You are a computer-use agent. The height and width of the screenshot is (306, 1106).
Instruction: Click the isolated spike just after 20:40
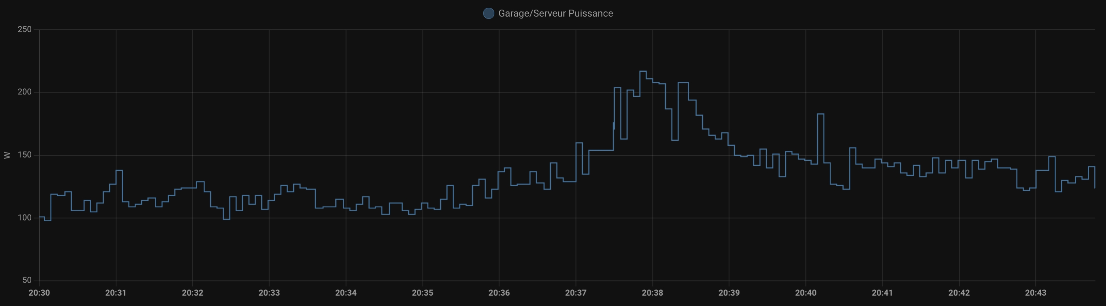[x=820, y=114]
